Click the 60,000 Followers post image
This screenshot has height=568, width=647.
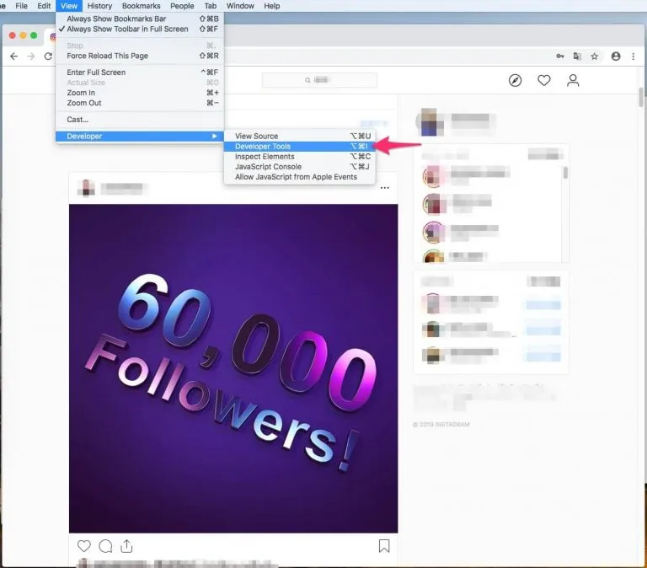click(233, 368)
